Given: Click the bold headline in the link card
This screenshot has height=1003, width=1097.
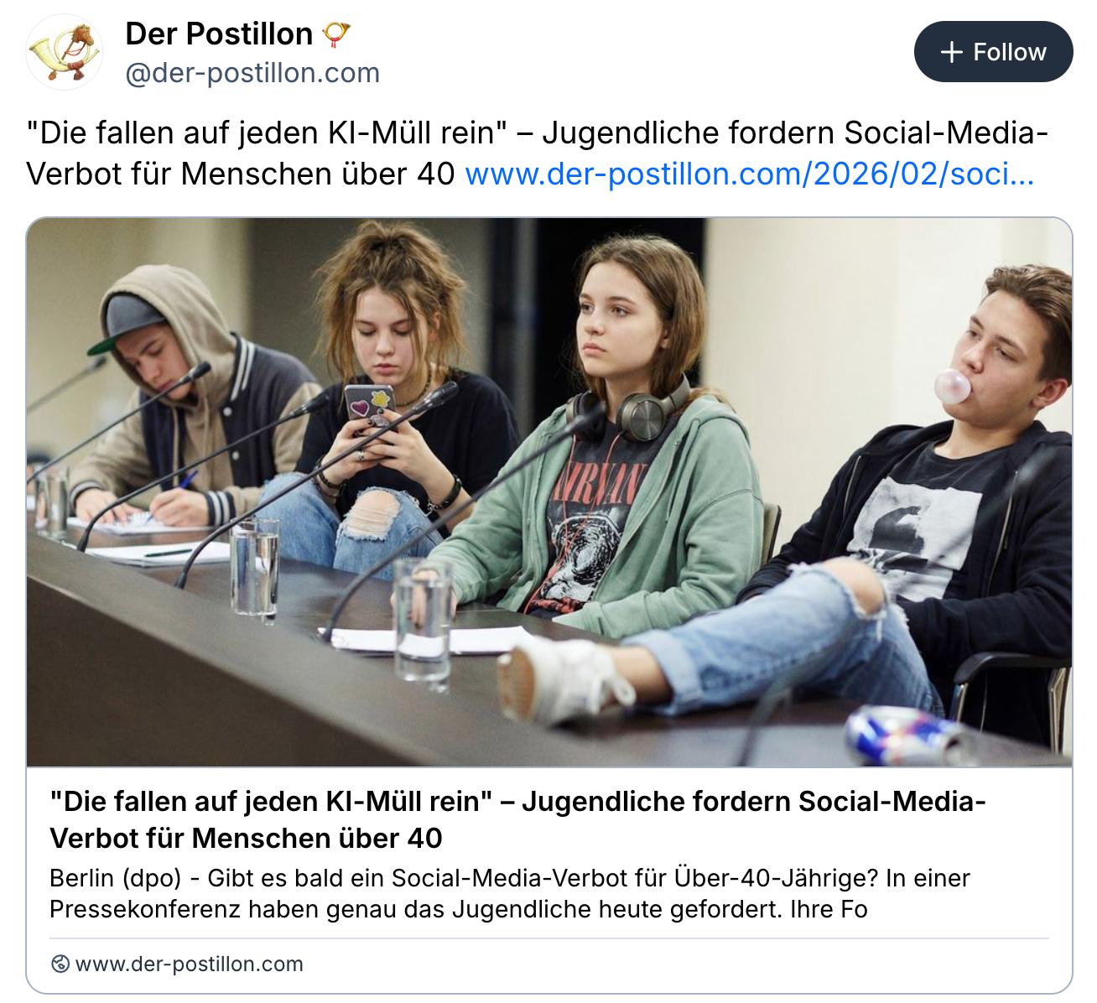Looking at the screenshot, I should click(x=517, y=819).
